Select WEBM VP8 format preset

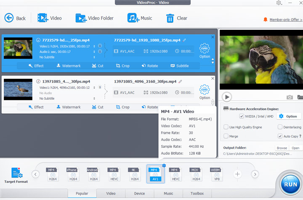click(217, 174)
